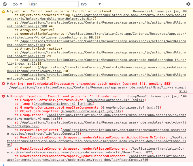193x166 pixels.
Task: Open ReactCompo…:75 link at measureLifeCyclePerf
Action: coord(96,132)
